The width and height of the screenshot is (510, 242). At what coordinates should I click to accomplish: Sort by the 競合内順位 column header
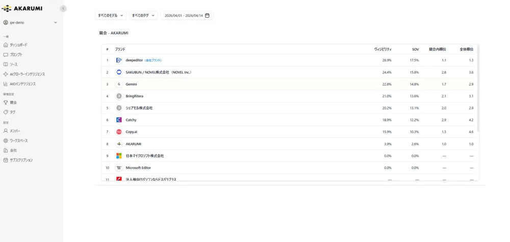[x=438, y=49]
